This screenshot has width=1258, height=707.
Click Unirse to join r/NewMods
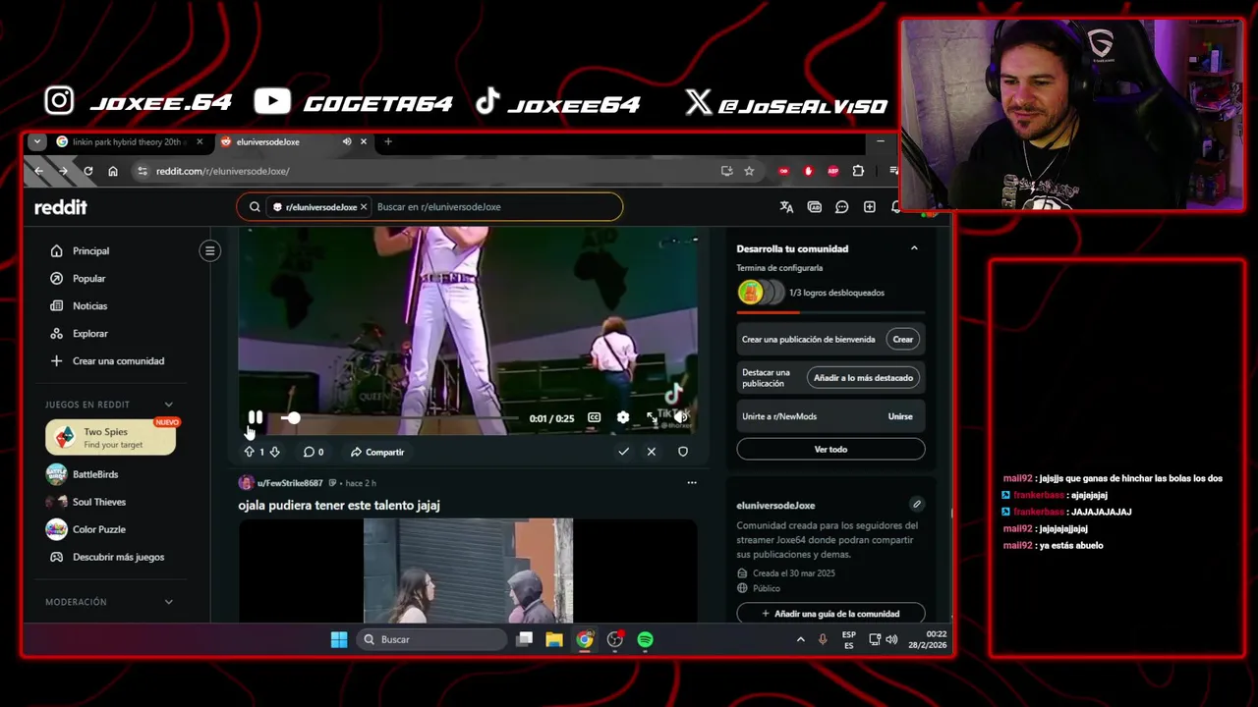[x=900, y=416]
